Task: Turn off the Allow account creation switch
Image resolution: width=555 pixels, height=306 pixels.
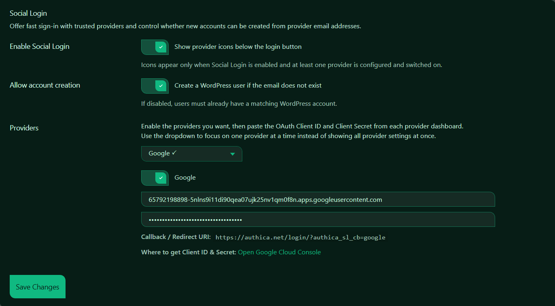Action: tap(155, 86)
